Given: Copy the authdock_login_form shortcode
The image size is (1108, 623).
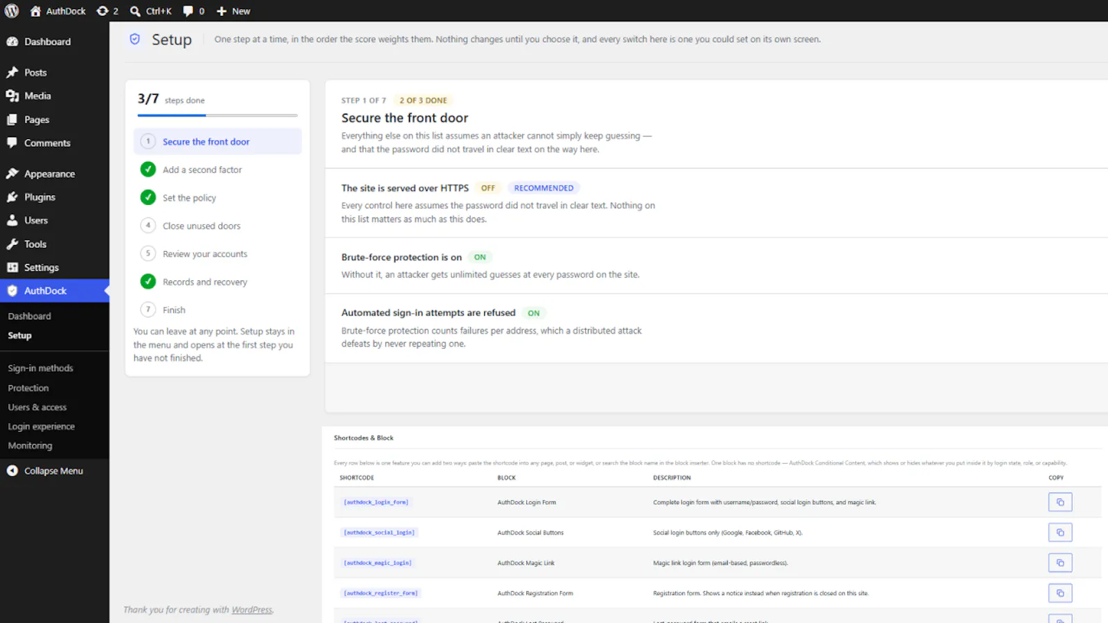Looking at the screenshot, I should coord(1060,502).
